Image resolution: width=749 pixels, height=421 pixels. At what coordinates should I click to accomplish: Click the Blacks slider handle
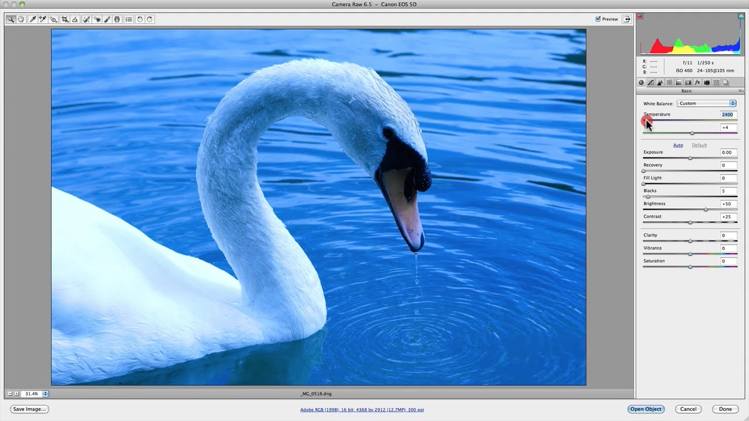[x=648, y=196]
